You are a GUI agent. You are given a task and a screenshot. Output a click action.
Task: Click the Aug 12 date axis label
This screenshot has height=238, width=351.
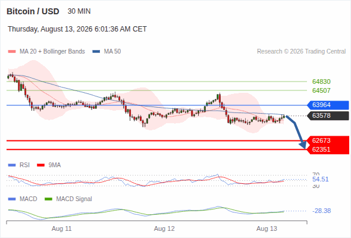[x=164, y=229]
